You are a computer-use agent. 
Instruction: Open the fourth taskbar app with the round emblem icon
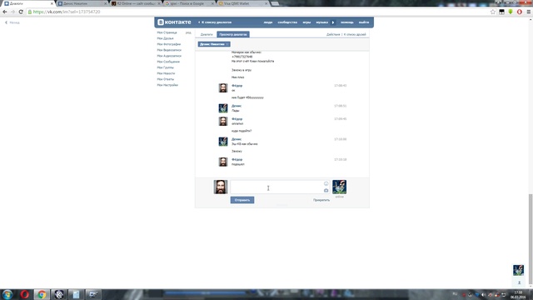coord(59,294)
